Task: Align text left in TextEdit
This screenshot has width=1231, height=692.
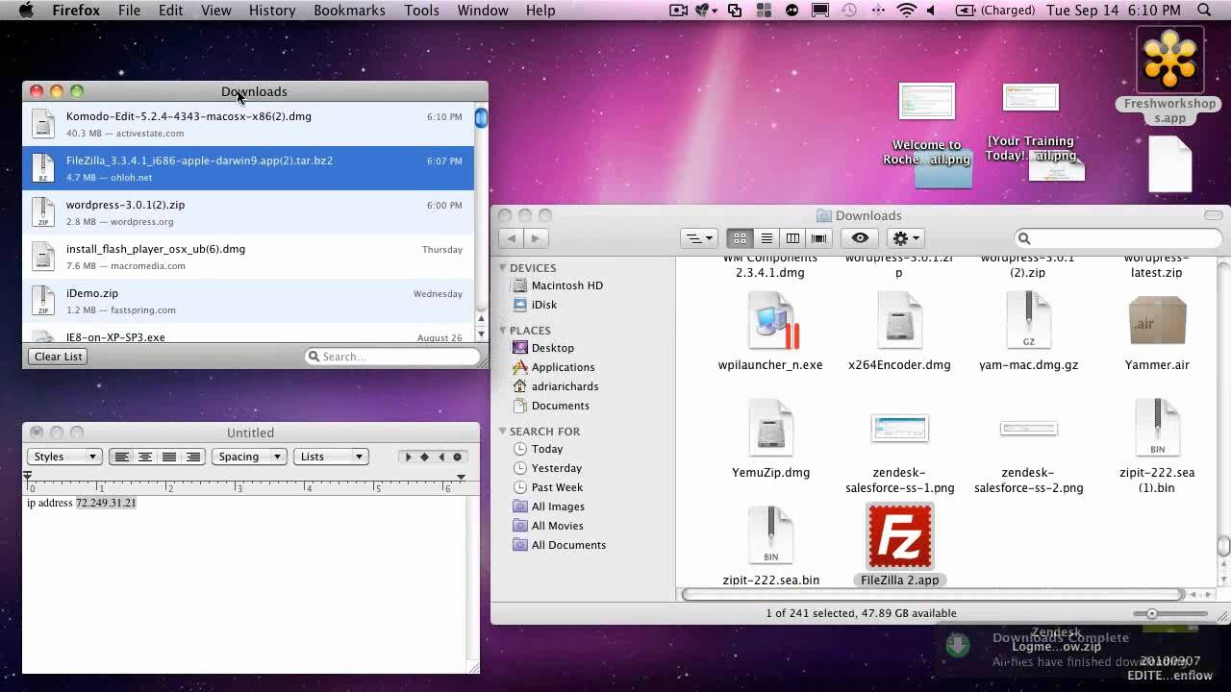Action: click(x=121, y=457)
